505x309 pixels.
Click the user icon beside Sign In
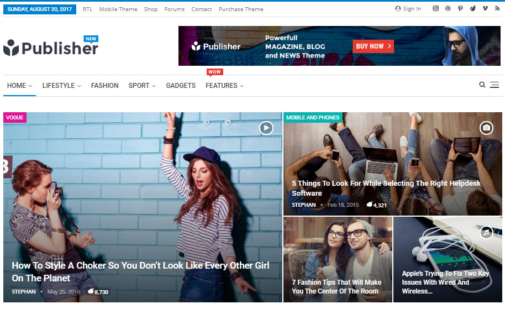click(x=398, y=9)
